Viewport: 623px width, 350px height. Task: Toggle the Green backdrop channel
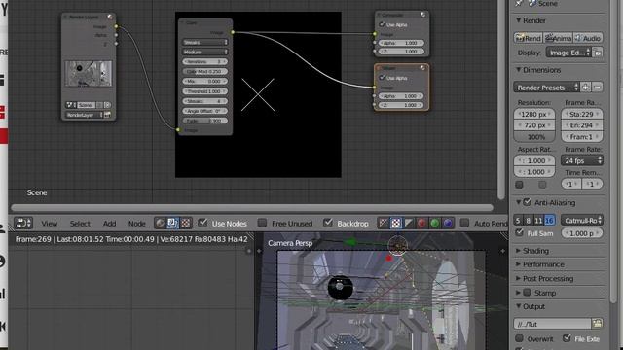pyautogui.click(x=435, y=223)
